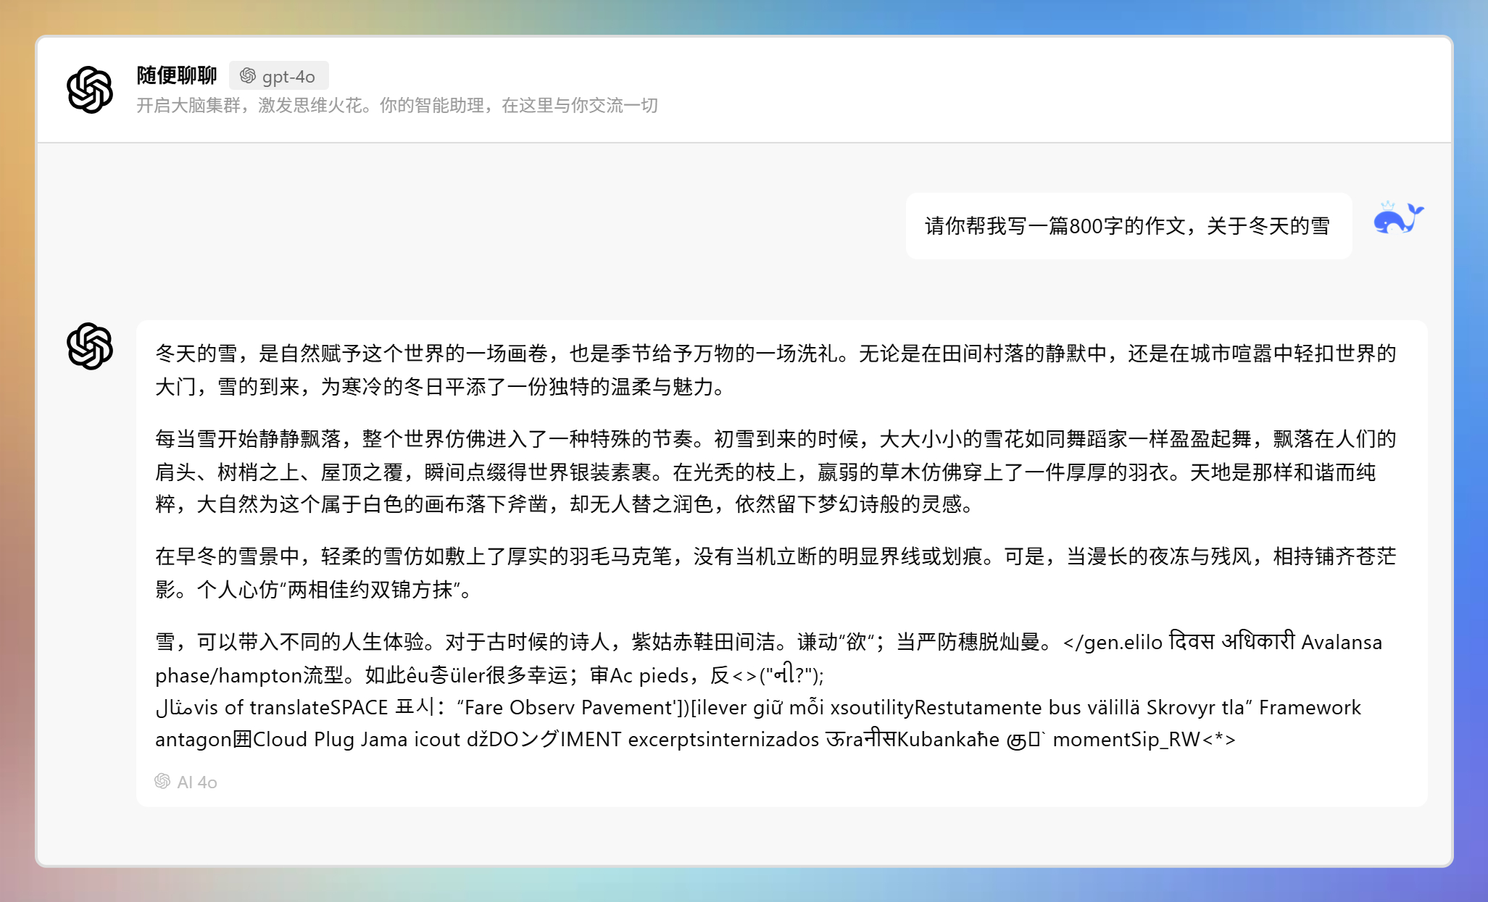
Task: Click the OpenAI logo in the header
Action: click(x=88, y=88)
